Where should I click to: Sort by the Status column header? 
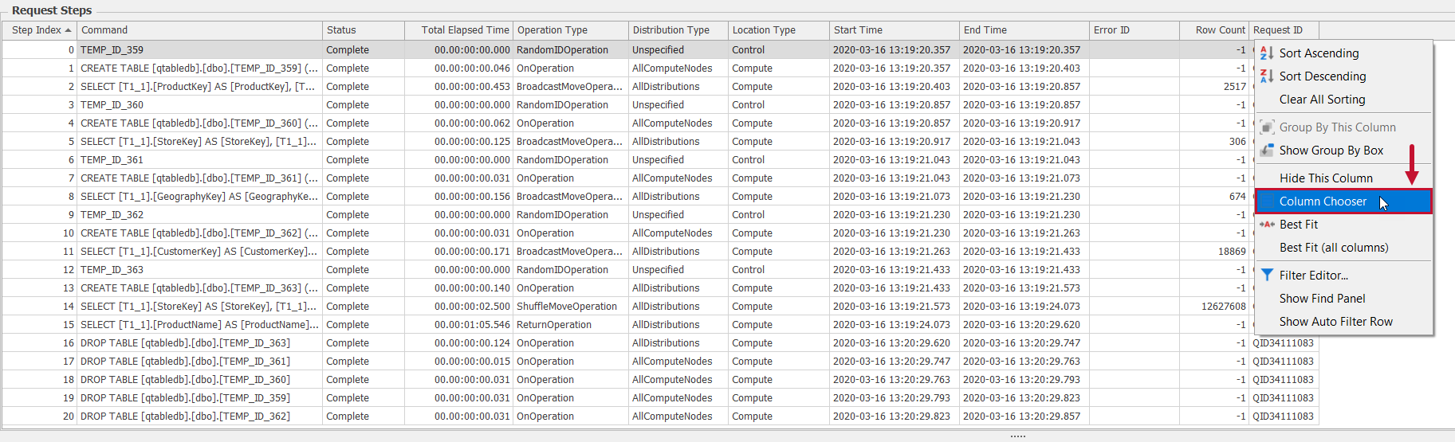tap(362, 30)
